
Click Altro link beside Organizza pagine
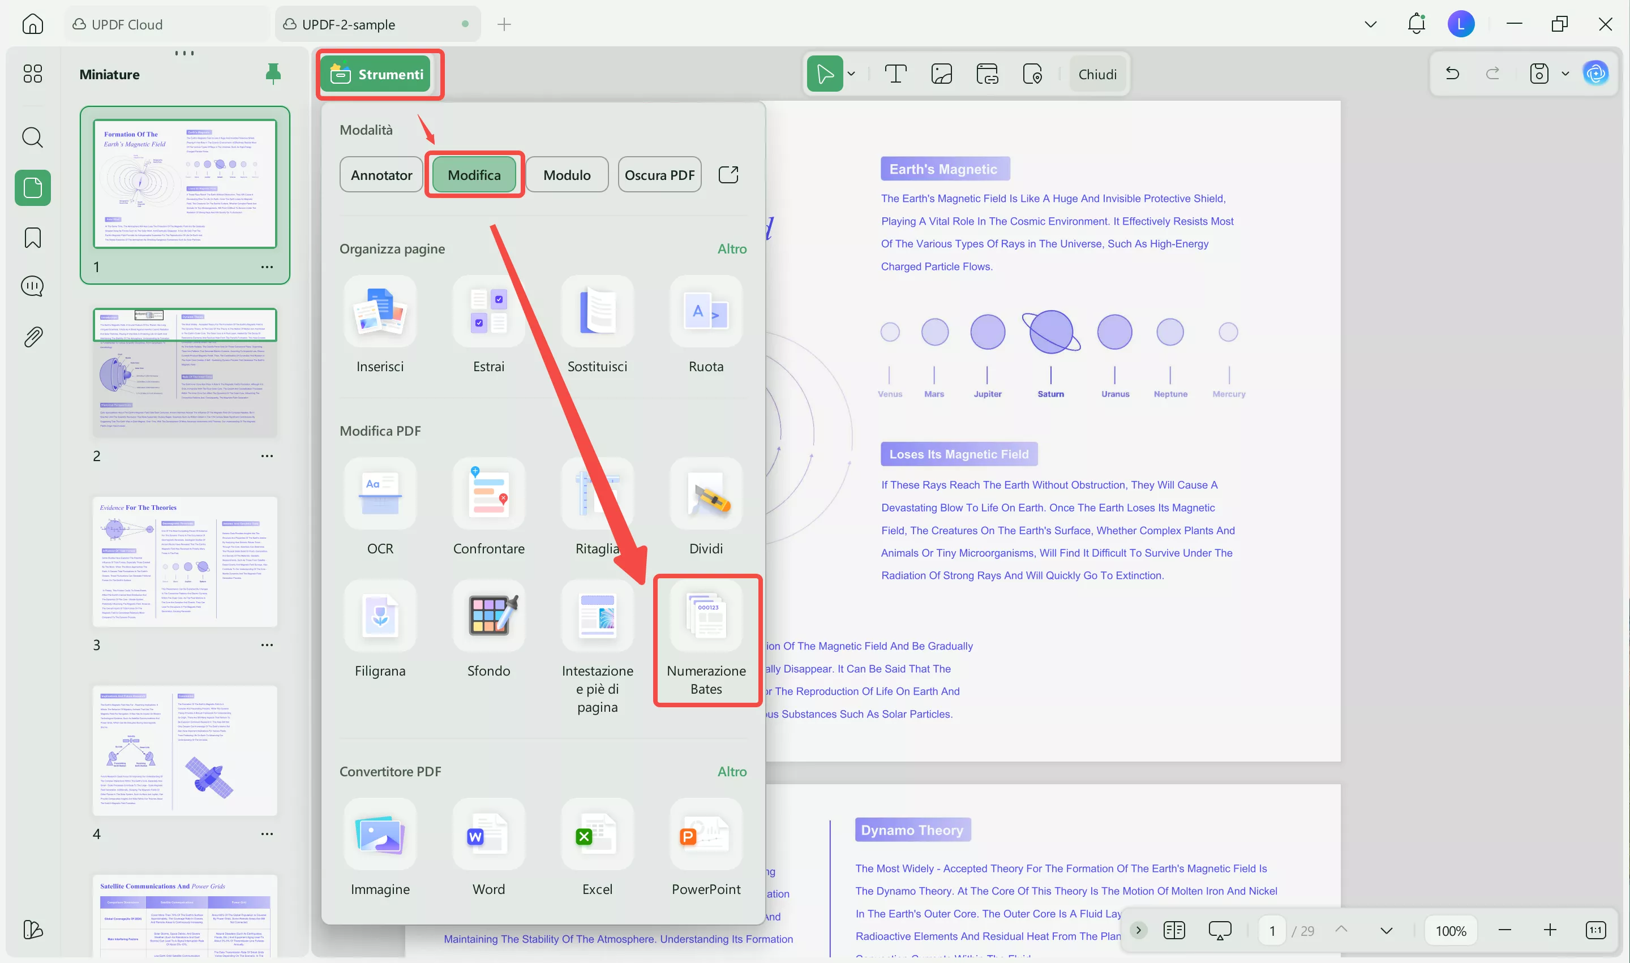click(x=732, y=248)
